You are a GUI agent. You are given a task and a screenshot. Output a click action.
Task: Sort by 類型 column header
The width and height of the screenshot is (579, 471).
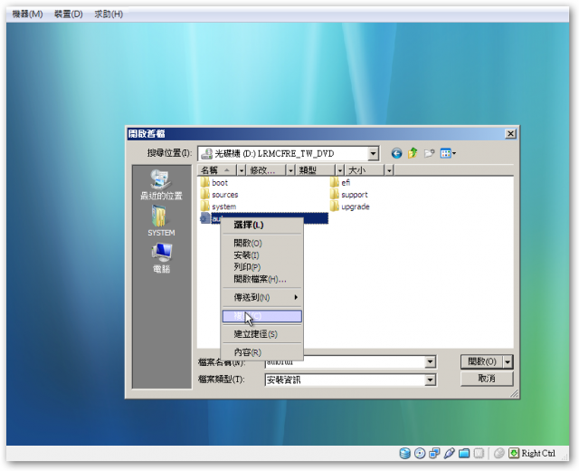pyautogui.click(x=316, y=170)
